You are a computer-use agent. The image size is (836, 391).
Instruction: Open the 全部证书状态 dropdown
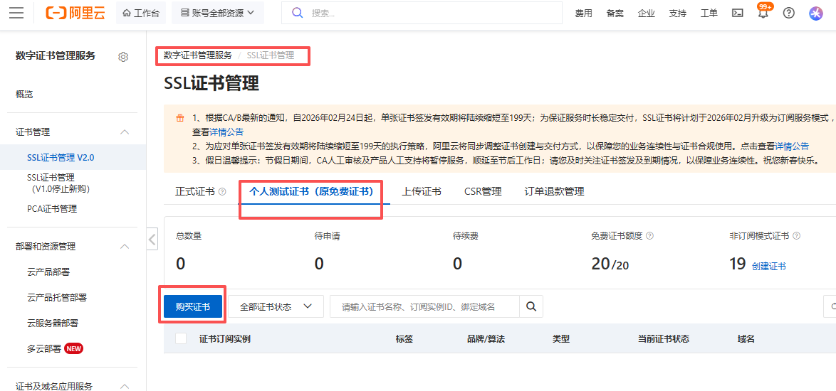(x=276, y=306)
